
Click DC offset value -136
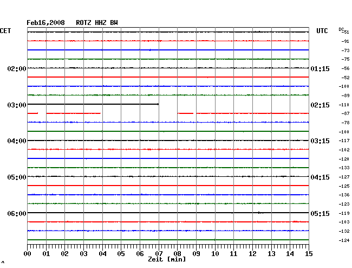pos(344,195)
